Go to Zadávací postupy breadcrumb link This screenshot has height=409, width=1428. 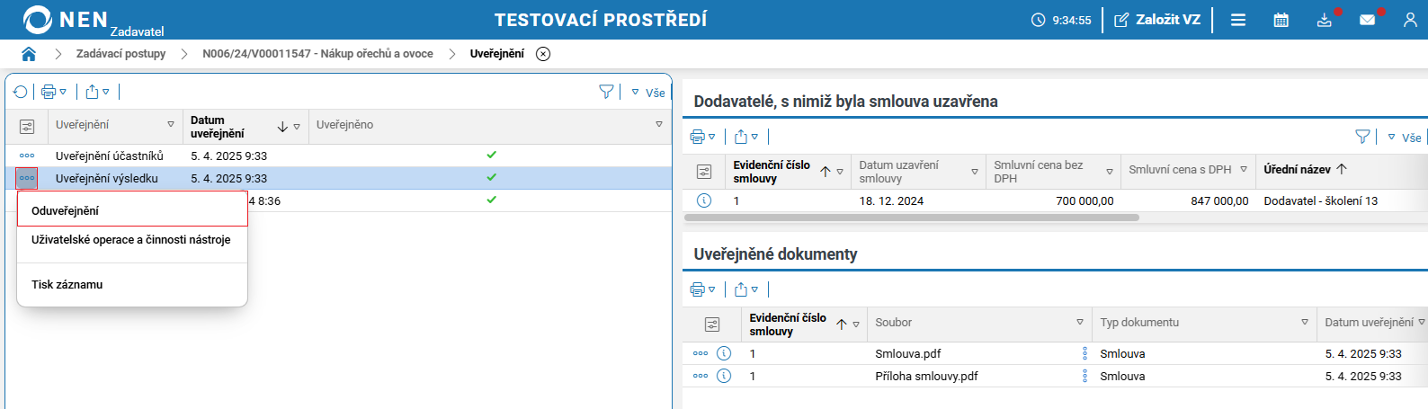click(x=120, y=54)
